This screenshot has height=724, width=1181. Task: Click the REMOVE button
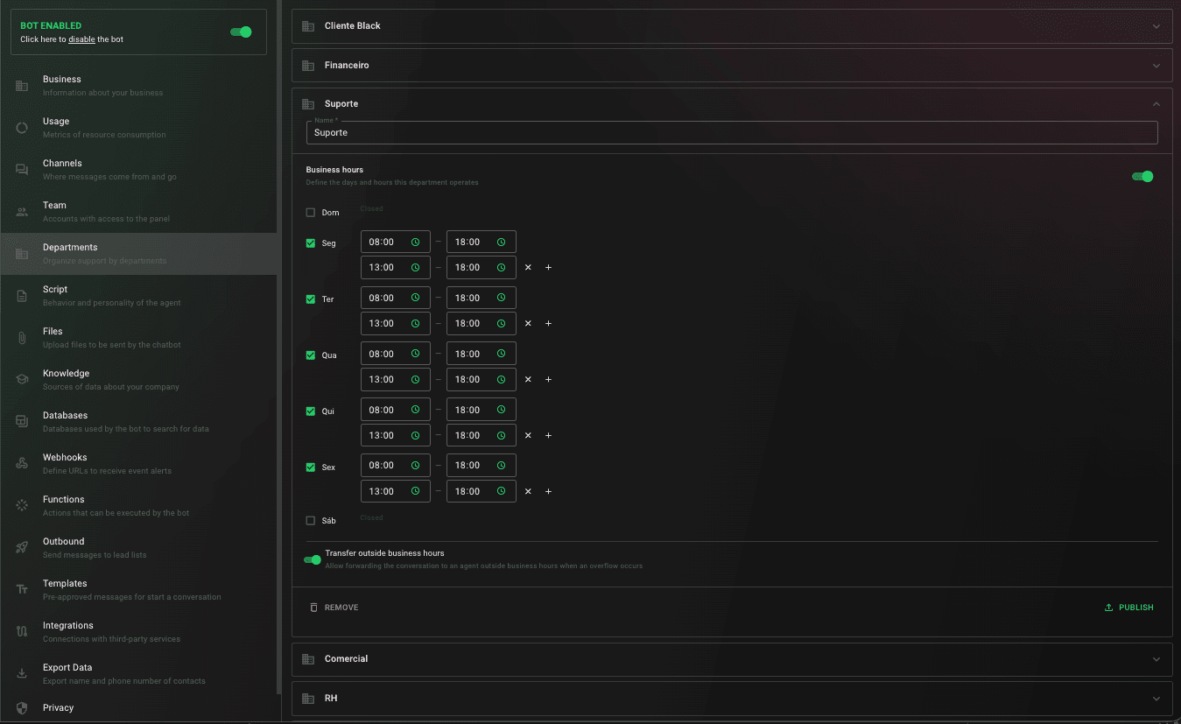point(334,608)
